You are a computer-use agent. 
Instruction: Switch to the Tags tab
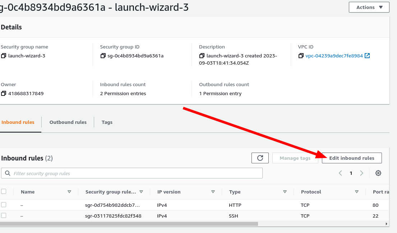click(x=107, y=122)
